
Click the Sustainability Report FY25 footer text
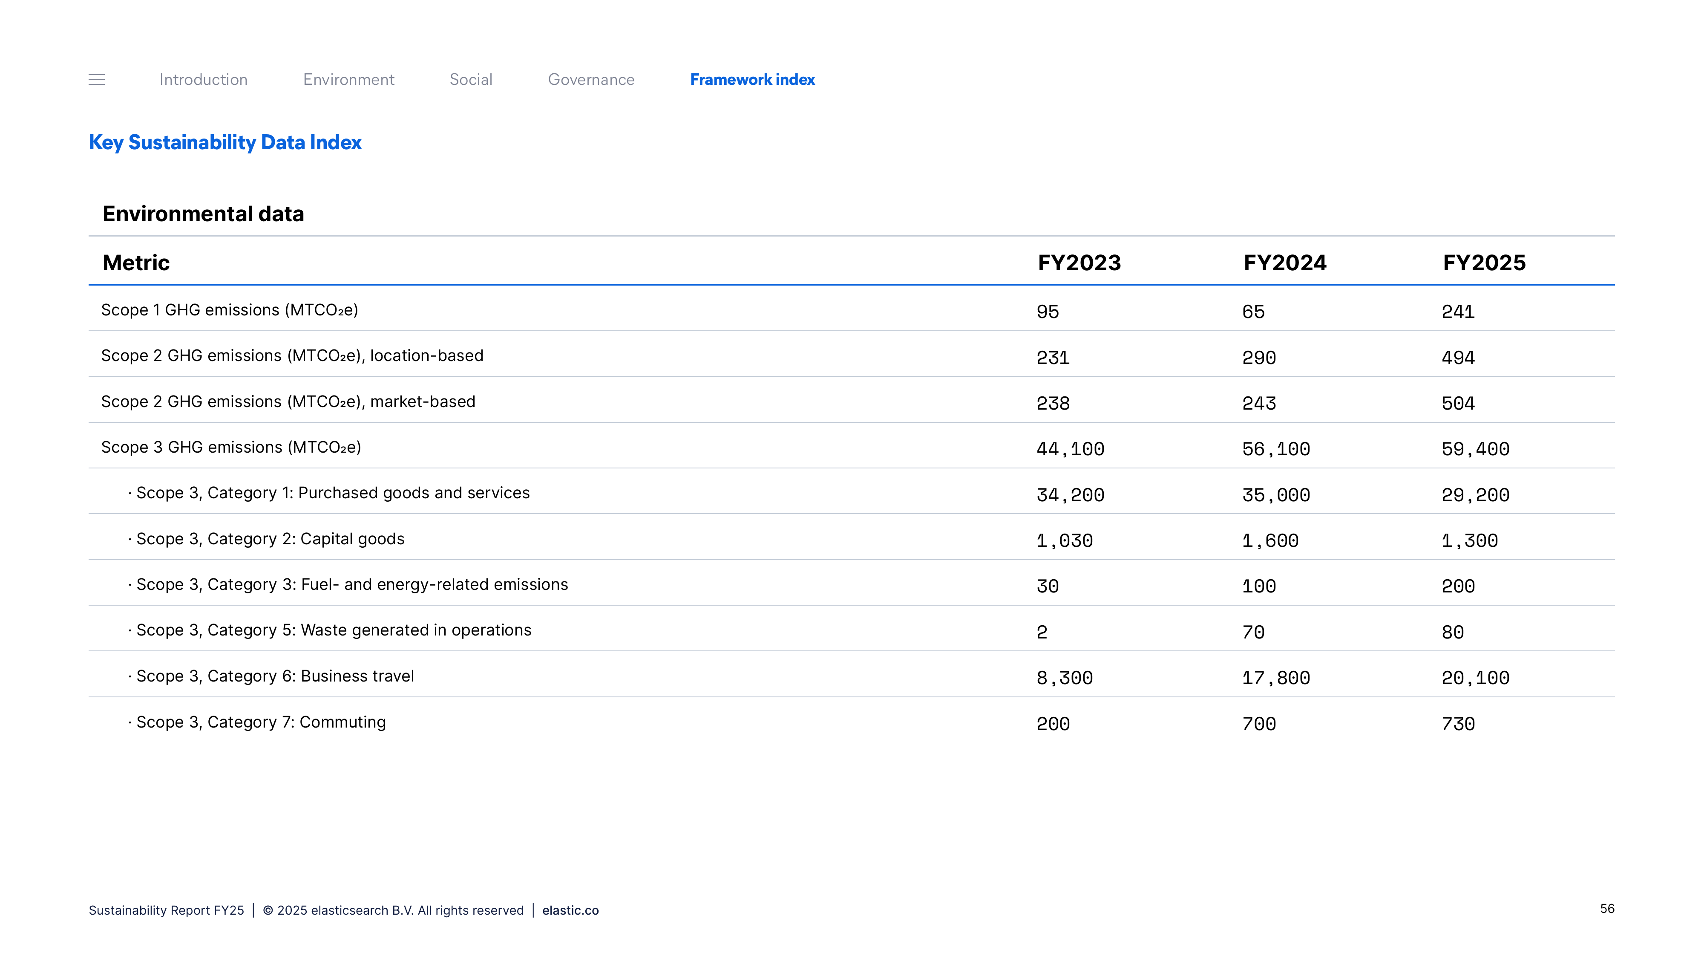pyautogui.click(x=166, y=910)
